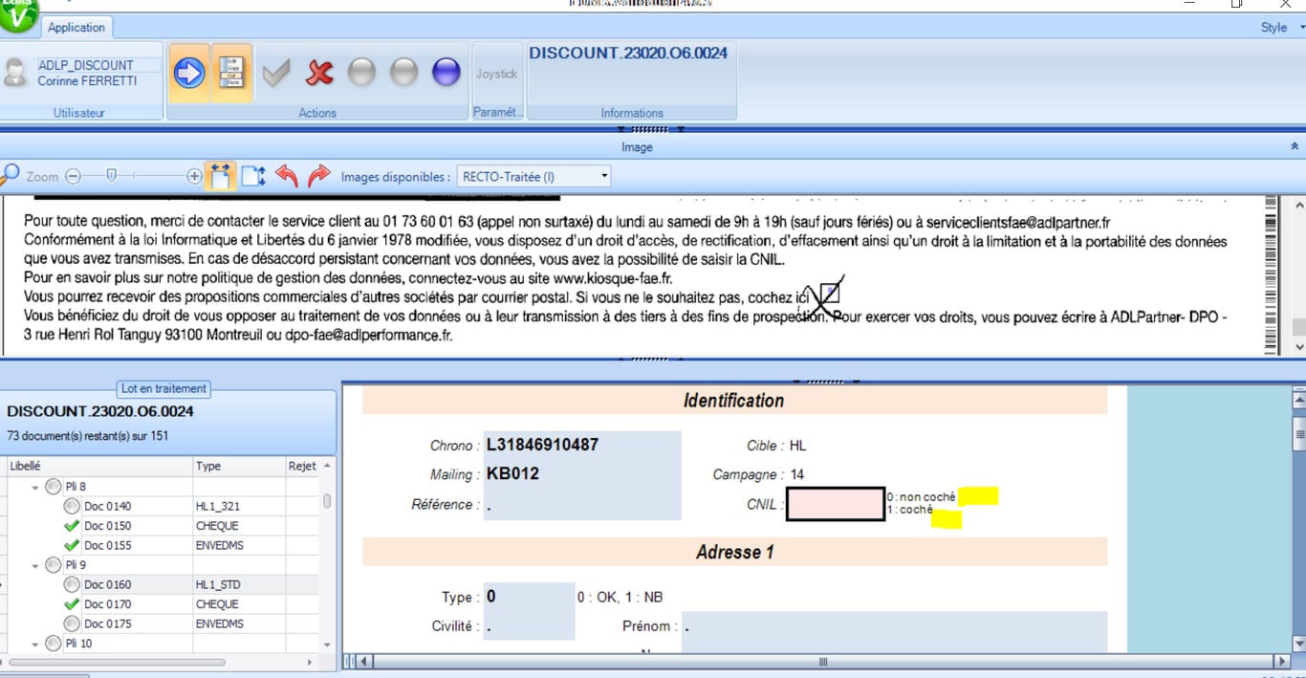Click the Civilité input field
Viewport: 1306px width, 678px height.
click(x=529, y=626)
